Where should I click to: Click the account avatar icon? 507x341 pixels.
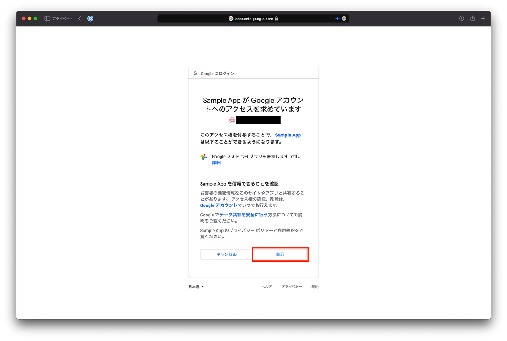click(x=232, y=120)
